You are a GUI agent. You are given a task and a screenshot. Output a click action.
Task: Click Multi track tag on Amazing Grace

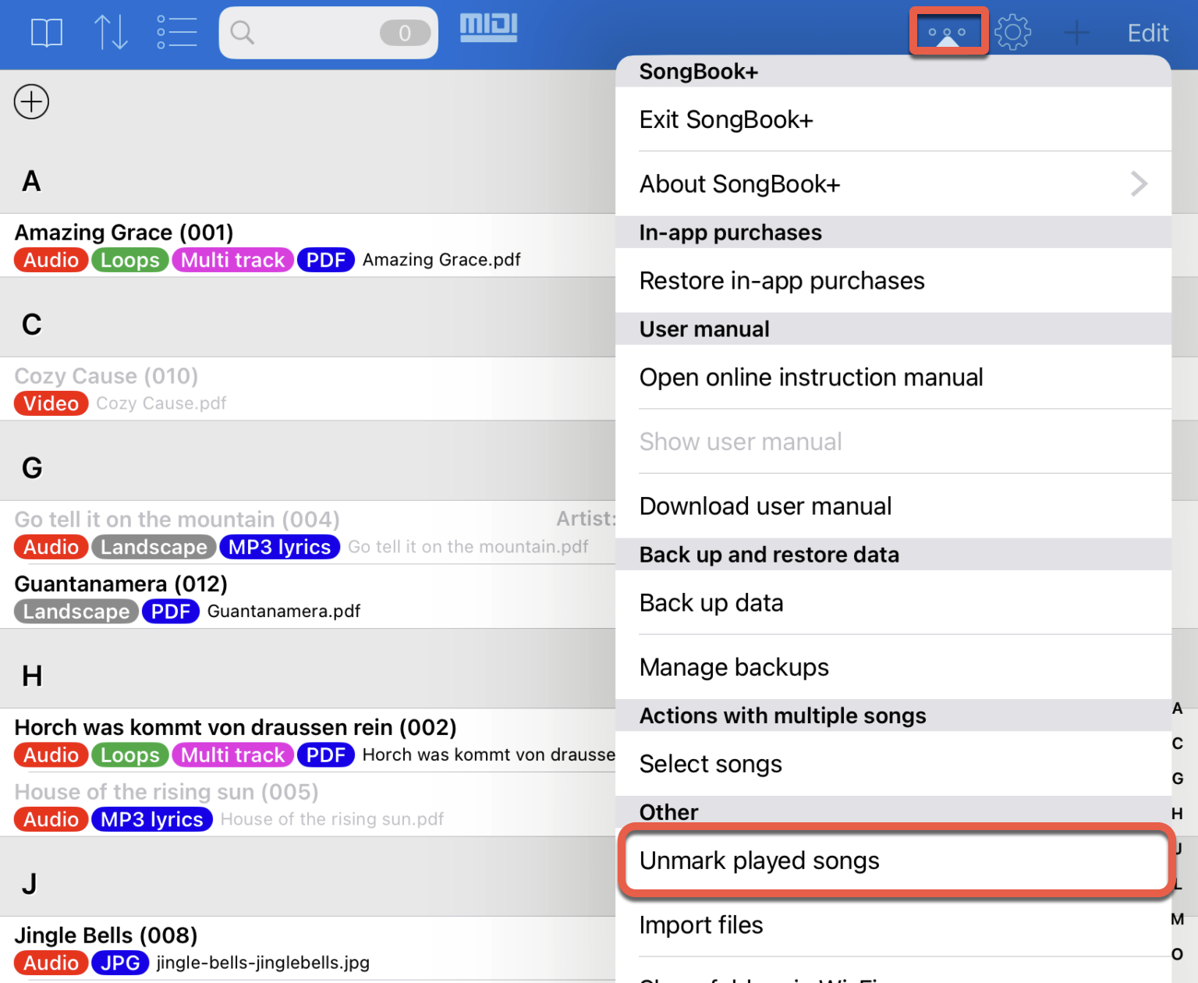[x=232, y=261]
